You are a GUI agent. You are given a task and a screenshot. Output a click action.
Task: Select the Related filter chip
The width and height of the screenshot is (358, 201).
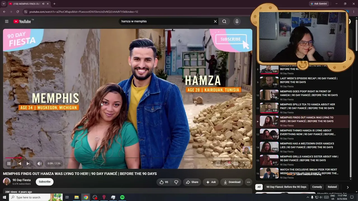point(332,187)
